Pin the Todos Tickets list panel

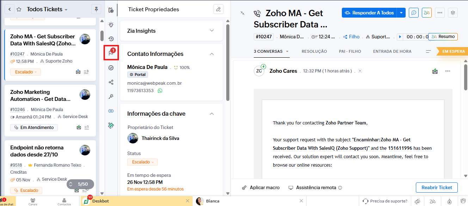[96, 9]
